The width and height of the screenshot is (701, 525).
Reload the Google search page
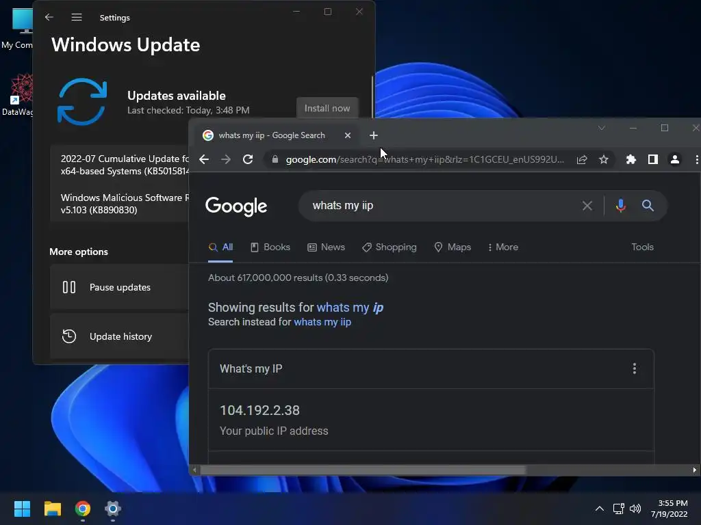(248, 159)
